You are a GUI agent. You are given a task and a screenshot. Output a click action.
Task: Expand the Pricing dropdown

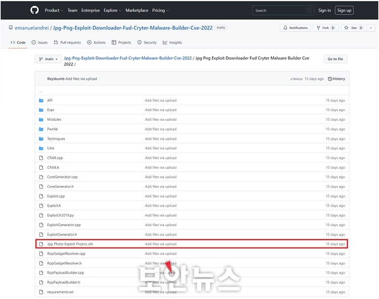click(x=160, y=10)
